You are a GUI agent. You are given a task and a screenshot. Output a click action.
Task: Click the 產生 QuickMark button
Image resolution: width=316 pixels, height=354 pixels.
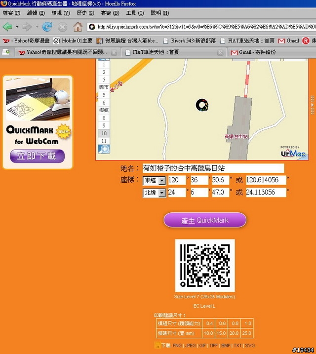[205, 220]
